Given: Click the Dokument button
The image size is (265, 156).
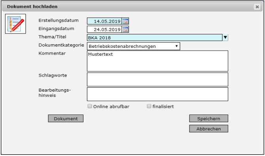Looking at the screenshot, I should coord(66,118).
